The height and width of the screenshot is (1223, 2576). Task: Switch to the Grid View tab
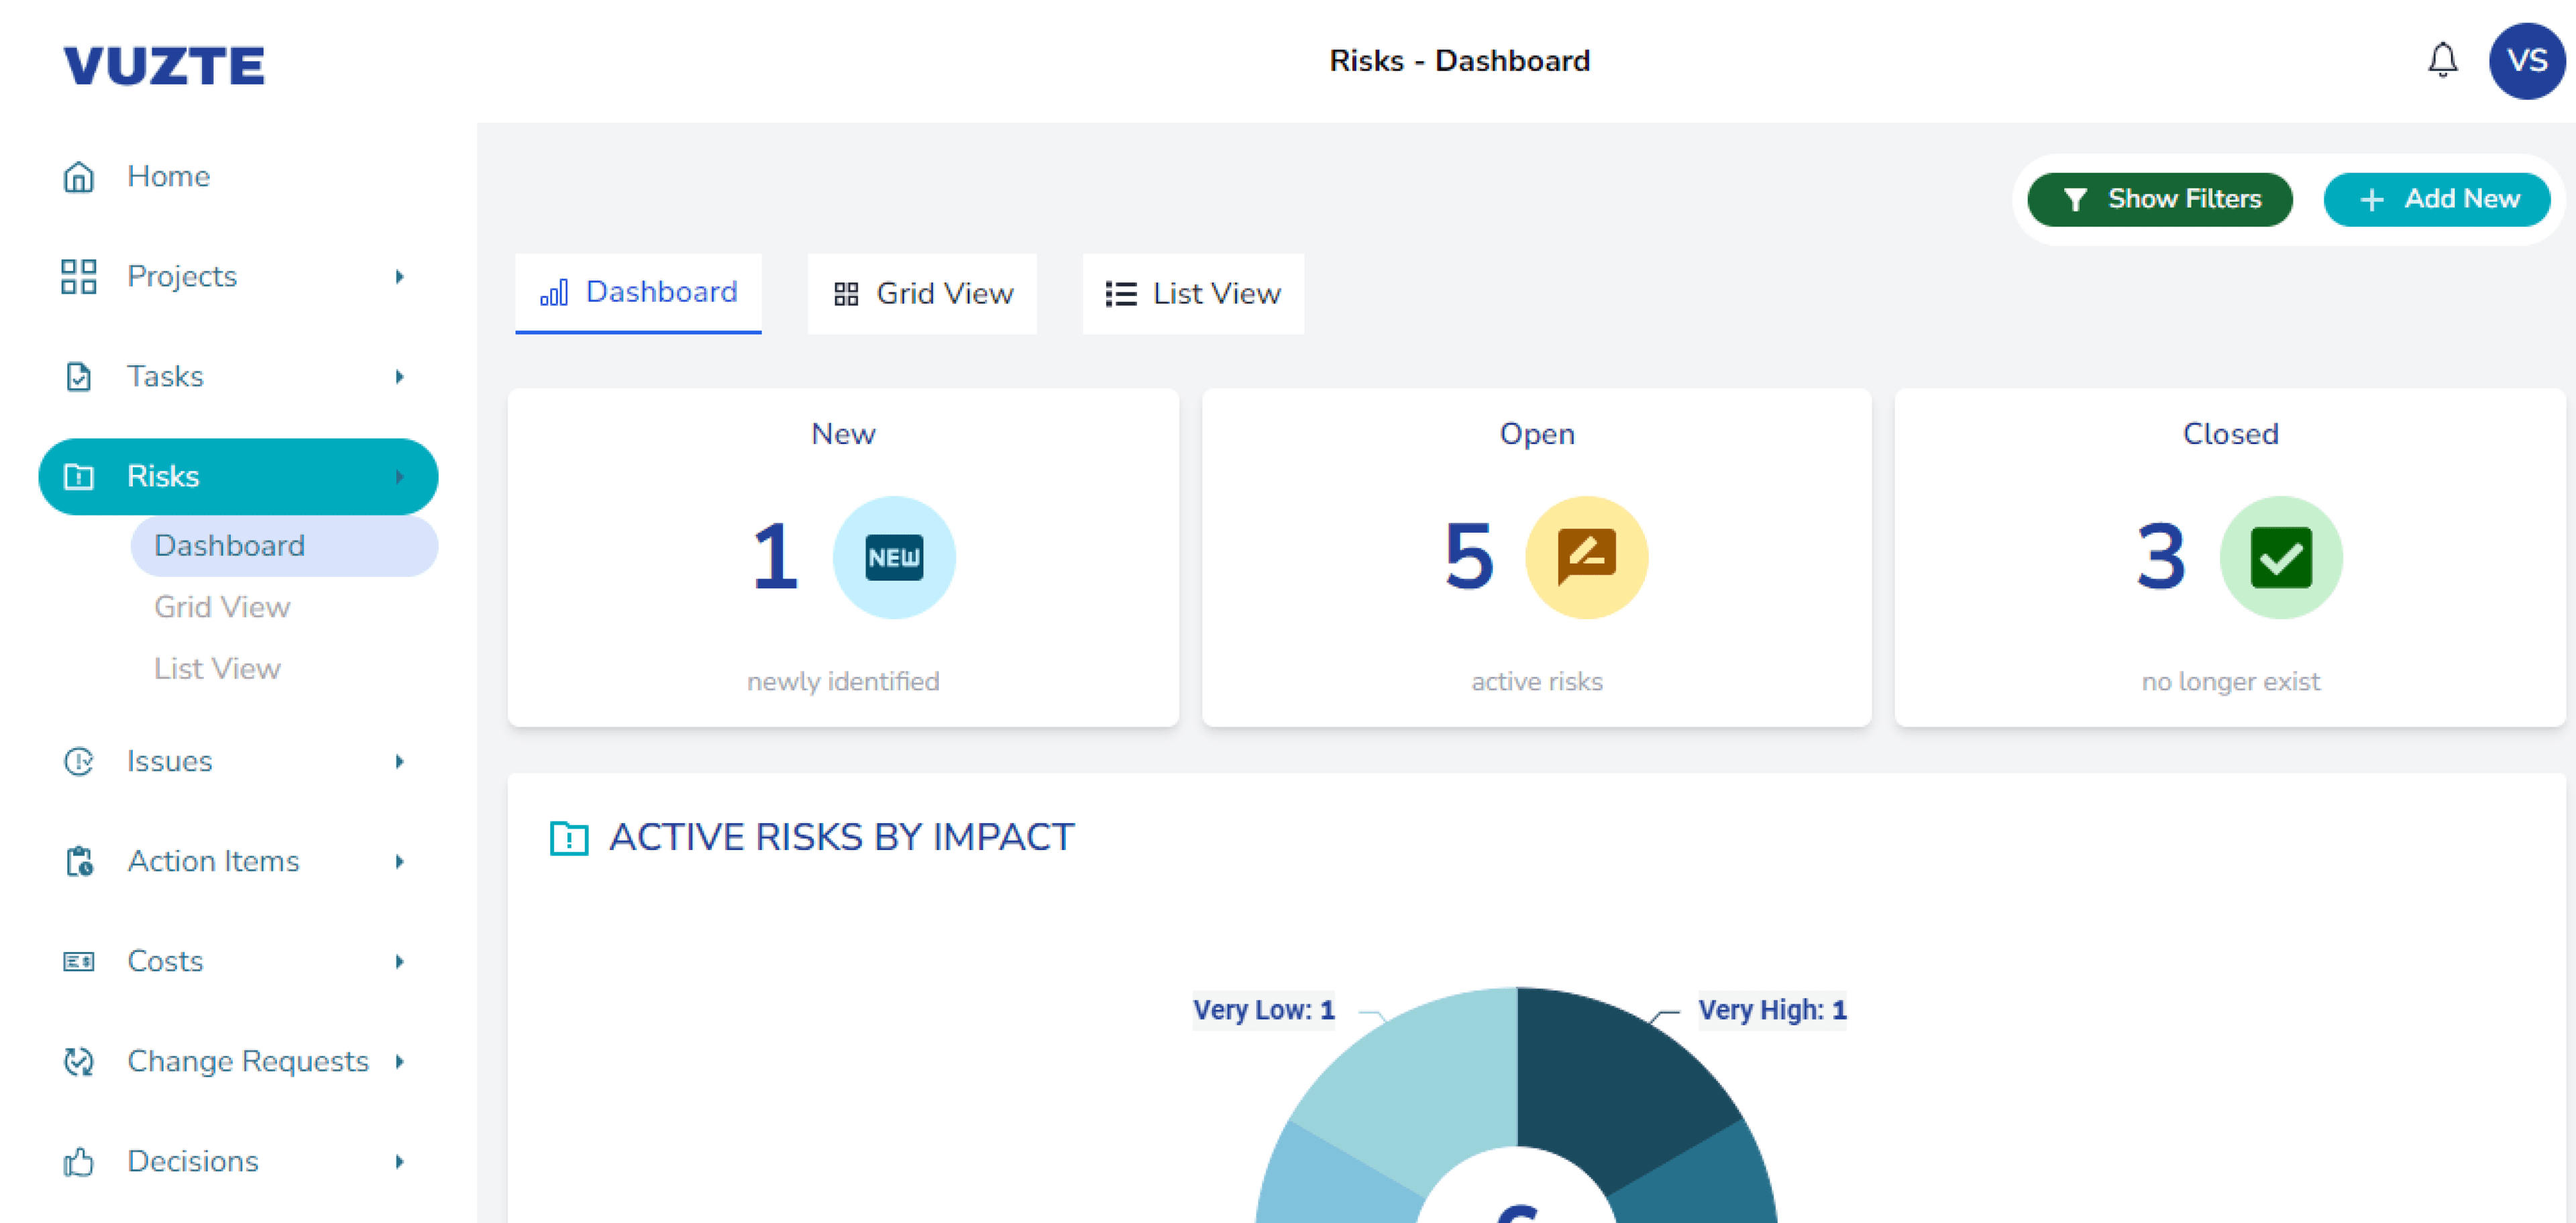click(922, 293)
